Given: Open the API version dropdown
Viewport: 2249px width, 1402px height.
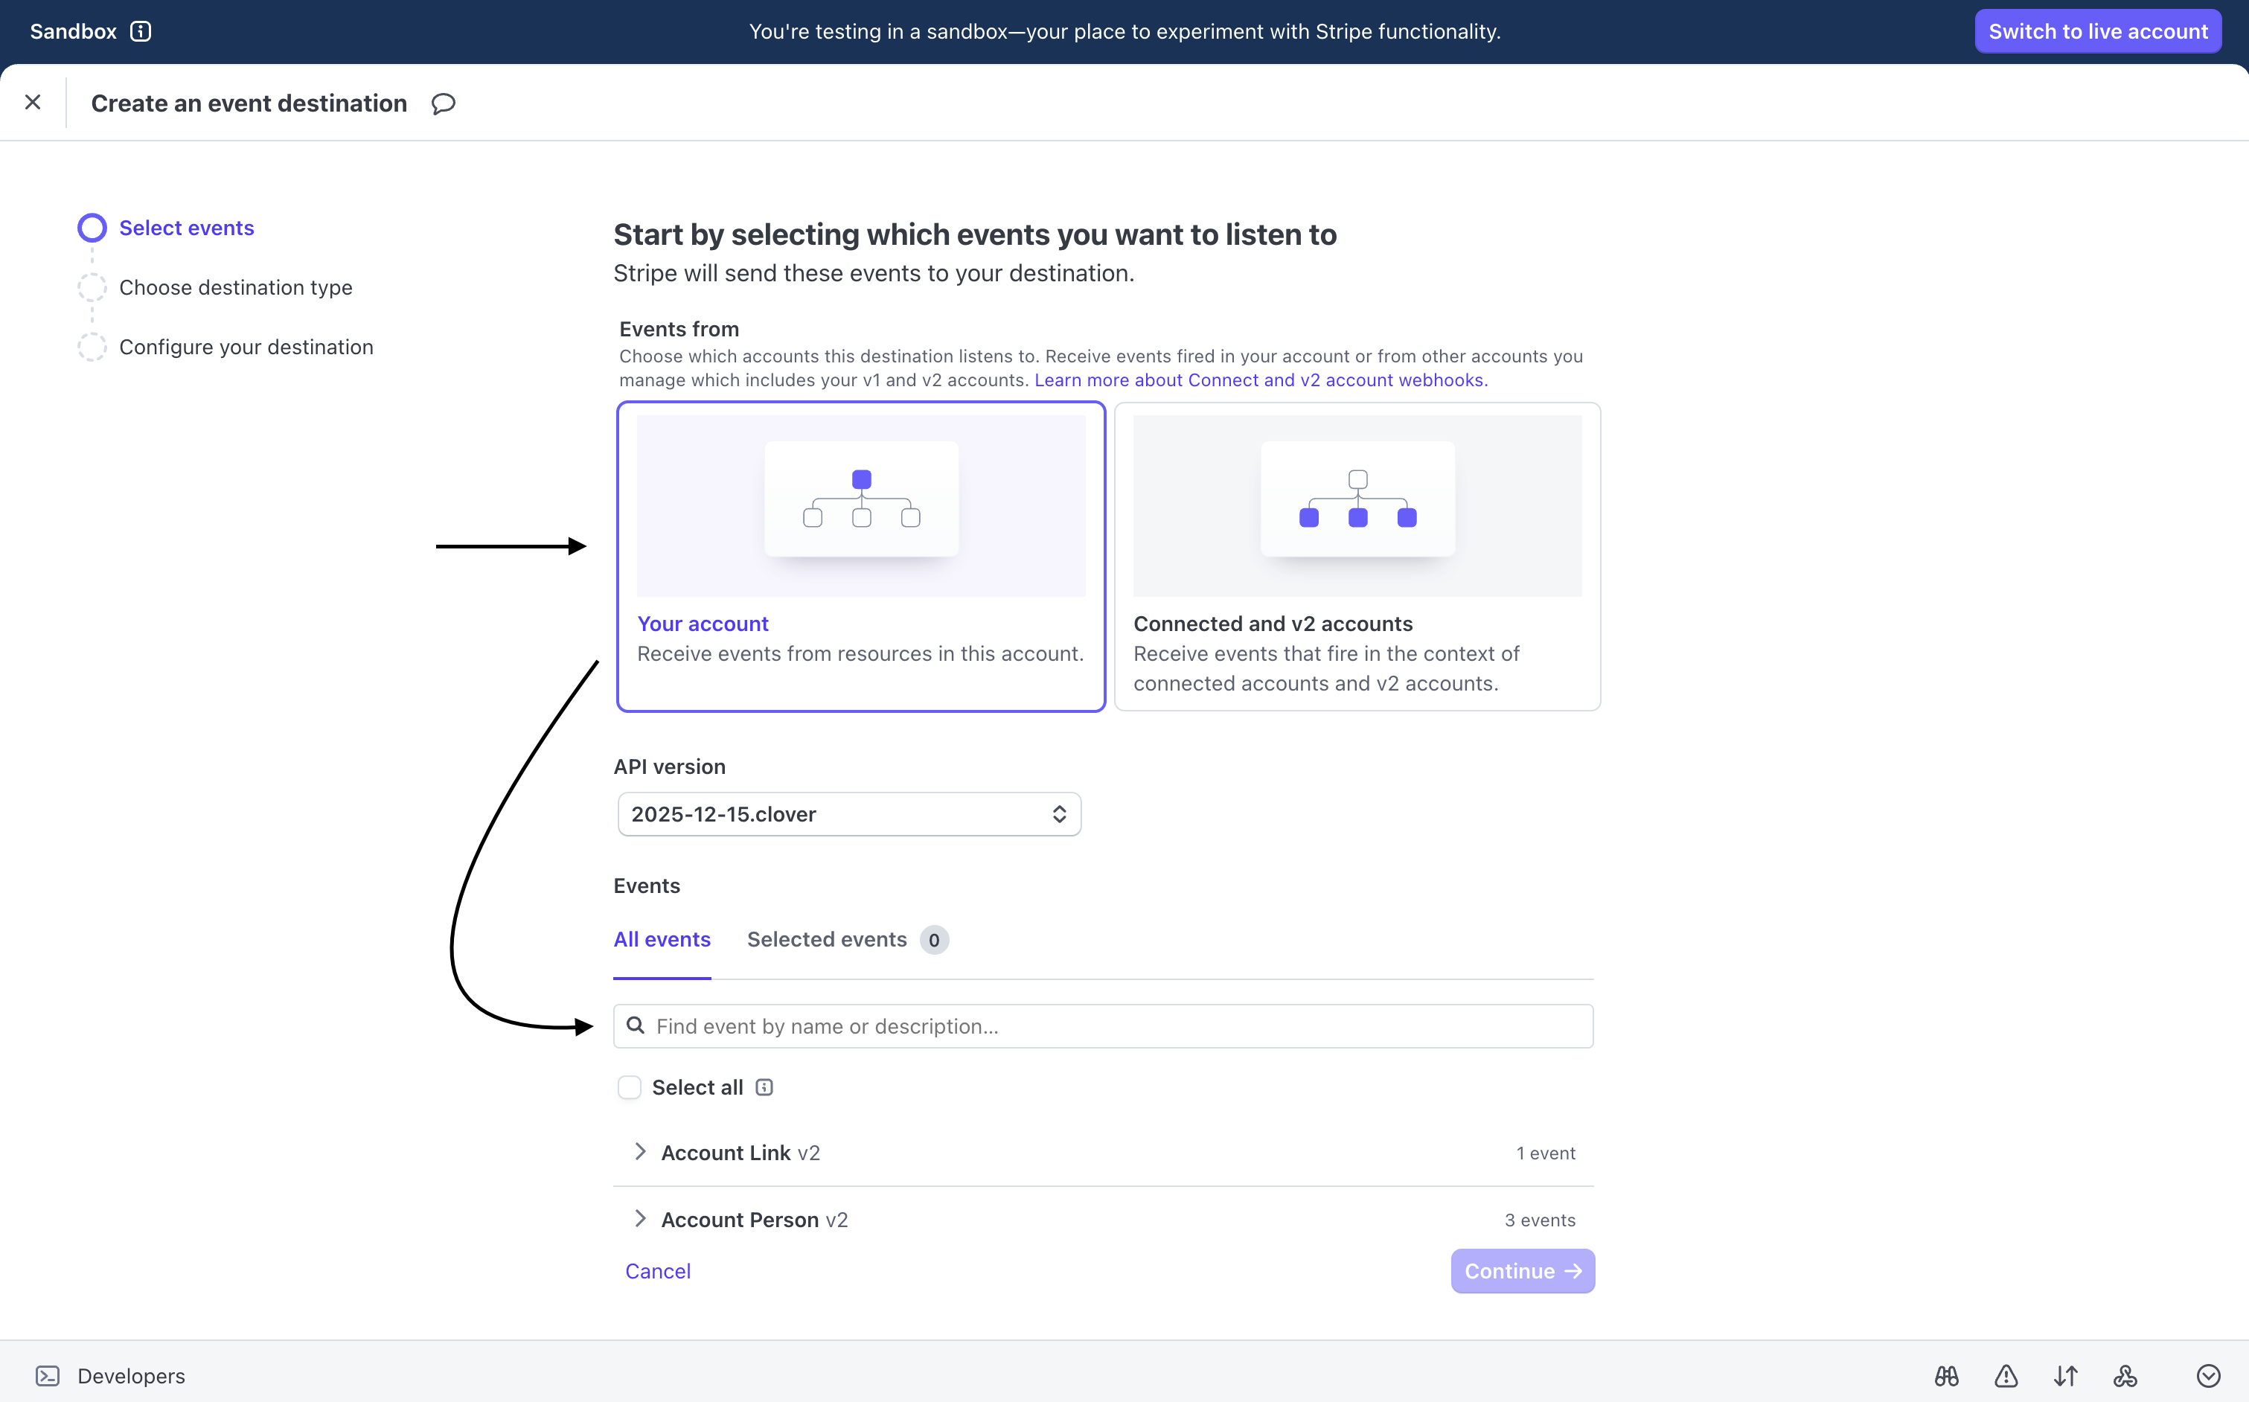Looking at the screenshot, I should pyautogui.click(x=848, y=814).
